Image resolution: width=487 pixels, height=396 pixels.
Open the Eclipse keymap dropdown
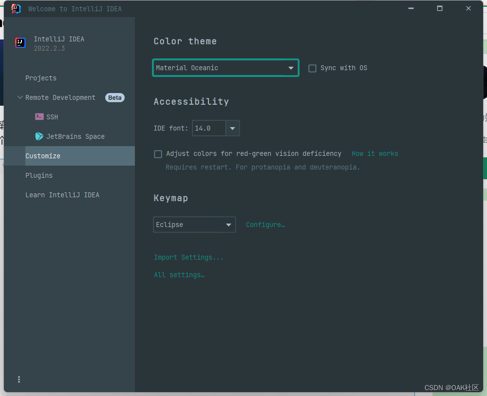194,225
